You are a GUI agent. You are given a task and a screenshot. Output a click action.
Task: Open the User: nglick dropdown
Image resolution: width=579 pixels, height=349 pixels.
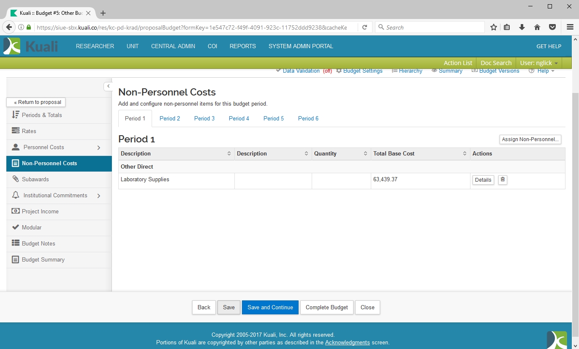coord(539,63)
